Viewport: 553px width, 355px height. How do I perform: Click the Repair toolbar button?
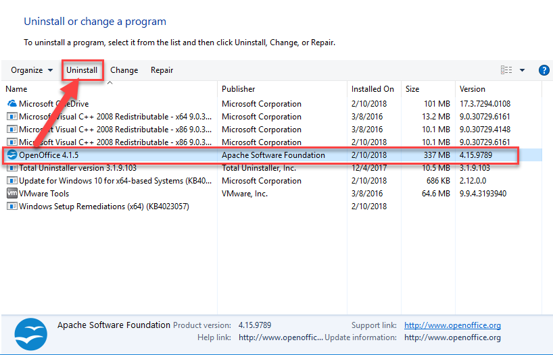tap(162, 70)
